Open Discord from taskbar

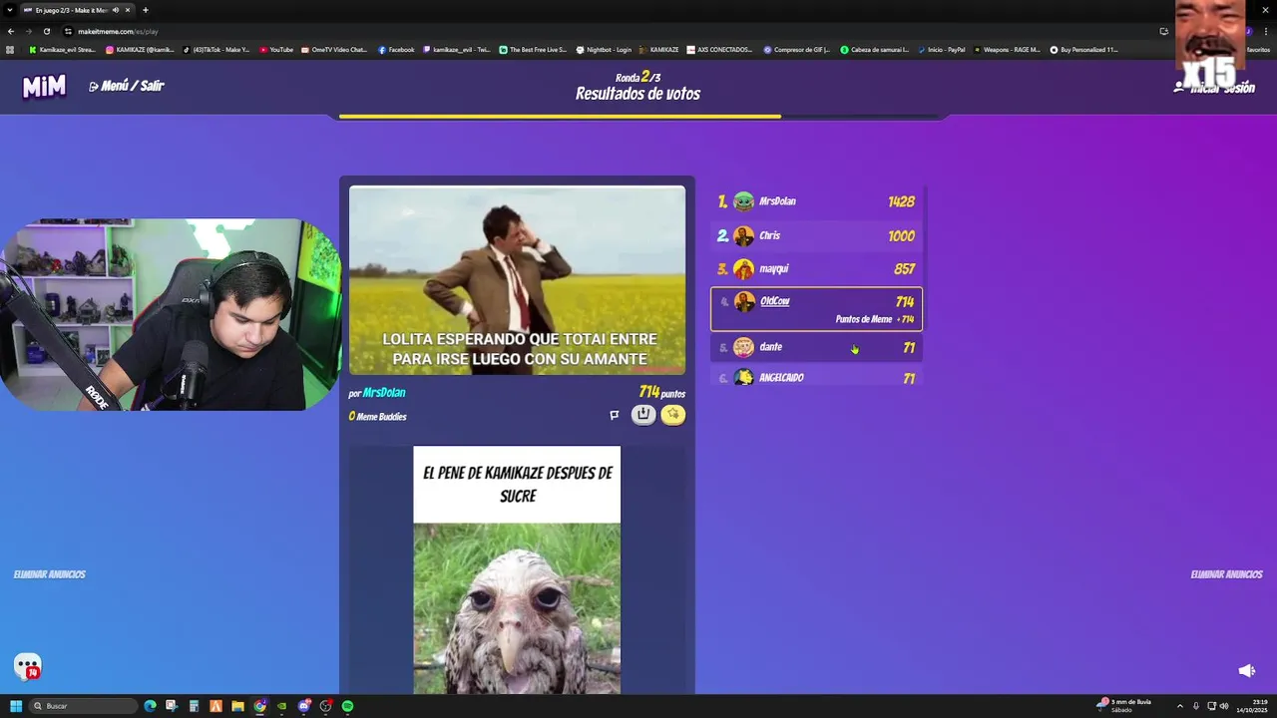point(303,706)
